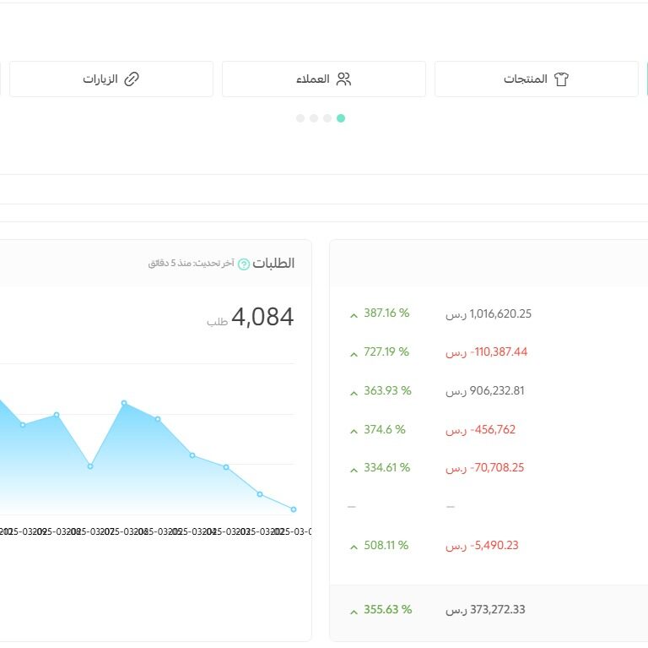Click the 387.16 % change figure
Viewport: 648px width, 648px height.
pyautogui.click(x=386, y=313)
